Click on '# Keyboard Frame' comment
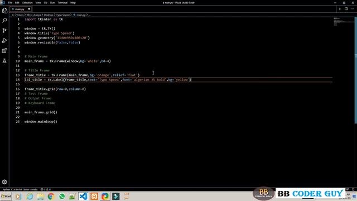This screenshot has width=357, height=201. click(40, 103)
